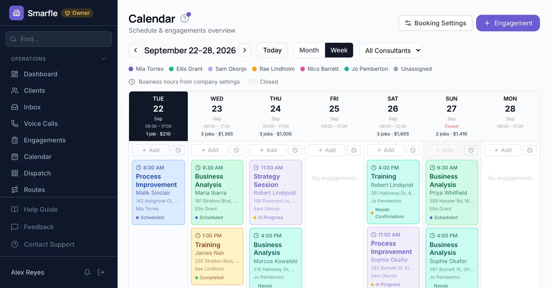Click the log out icon
Image resolution: width=551 pixels, height=288 pixels.
point(101,272)
